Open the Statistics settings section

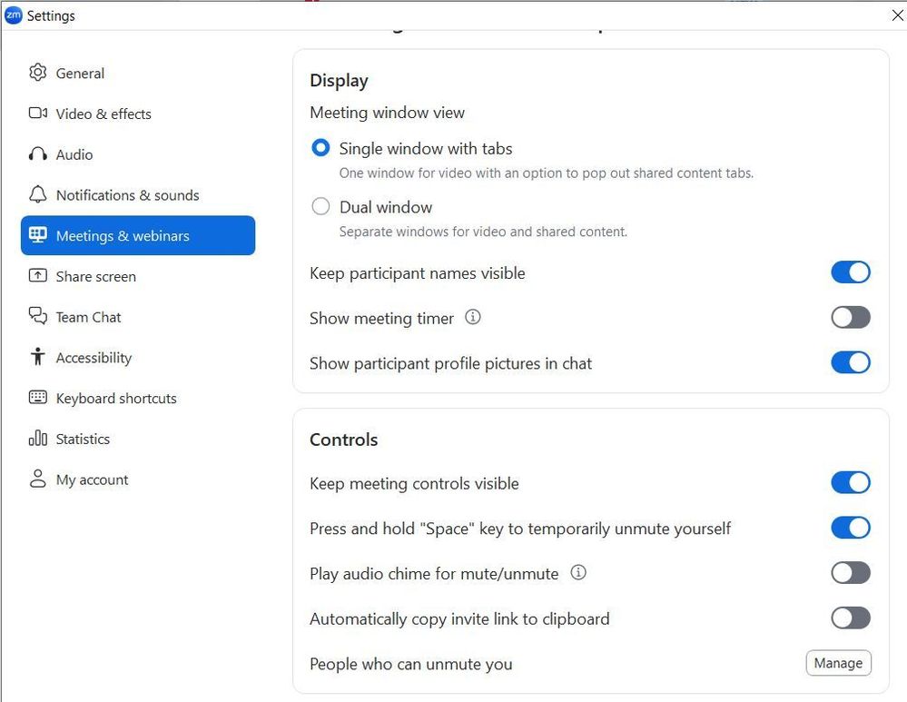point(82,439)
